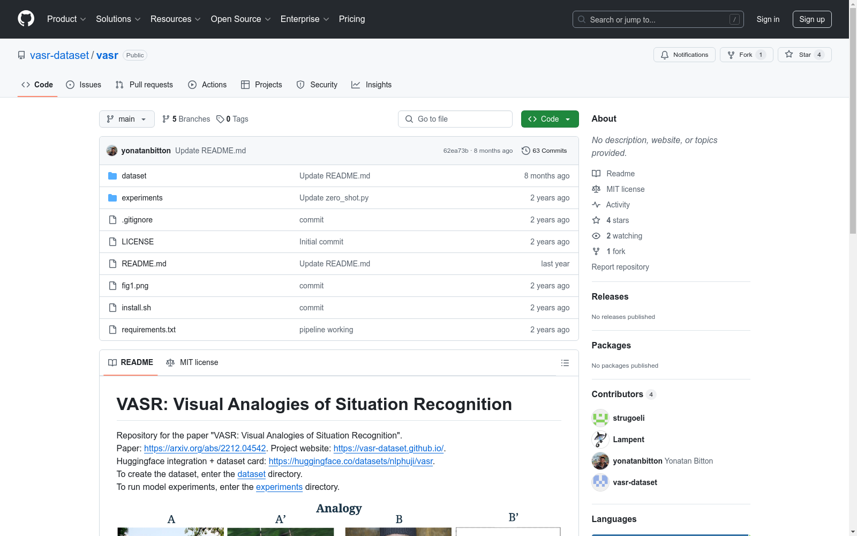This screenshot has height=536, width=857.
Task: Open the experiments folder icon
Action: pos(112,198)
